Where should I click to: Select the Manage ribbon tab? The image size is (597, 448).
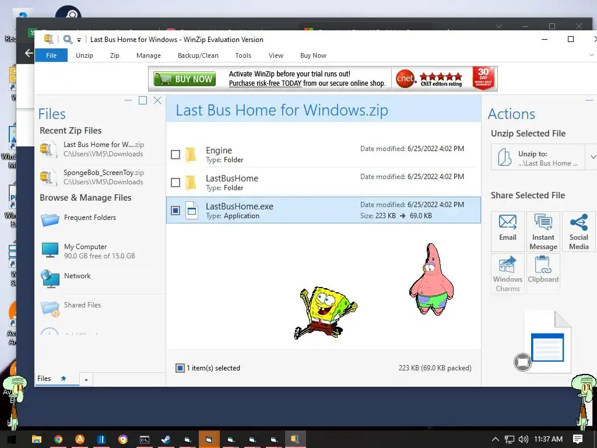pyautogui.click(x=149, y=55)
